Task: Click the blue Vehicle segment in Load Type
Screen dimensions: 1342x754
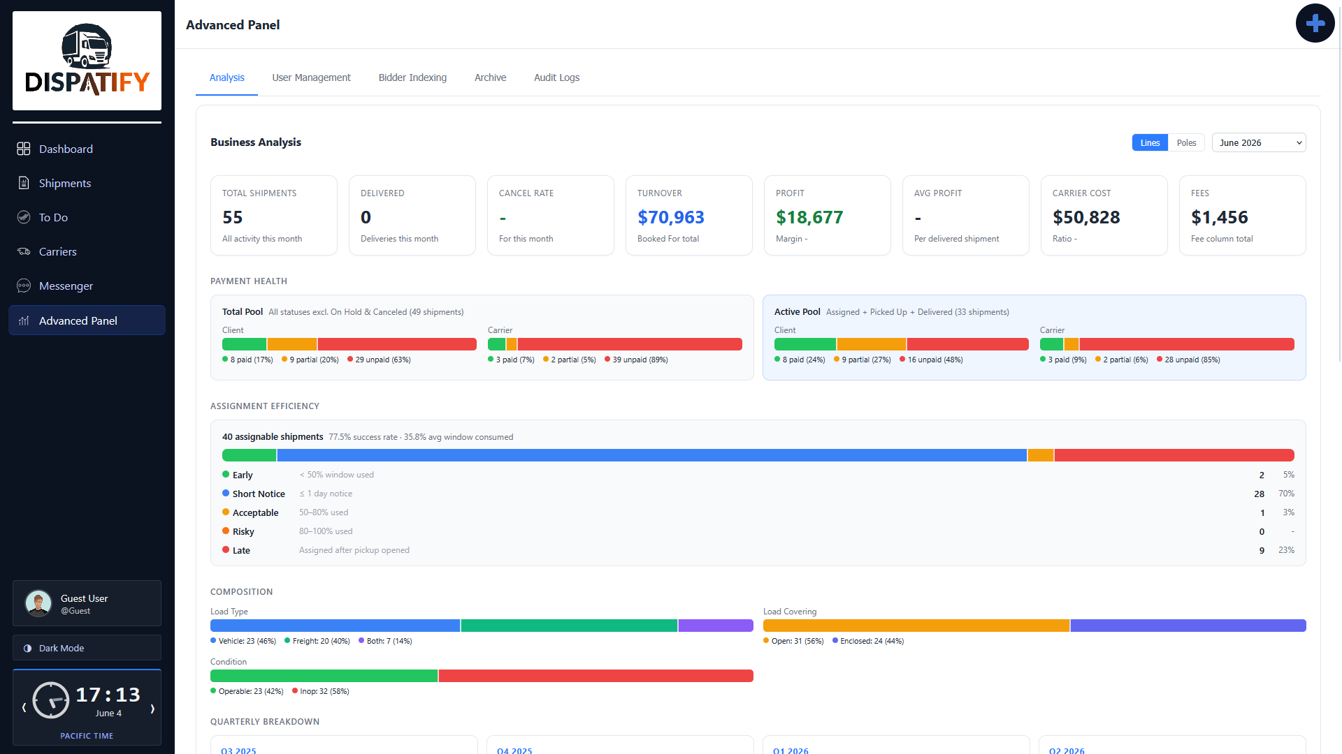Action: (x=335, y=626)
